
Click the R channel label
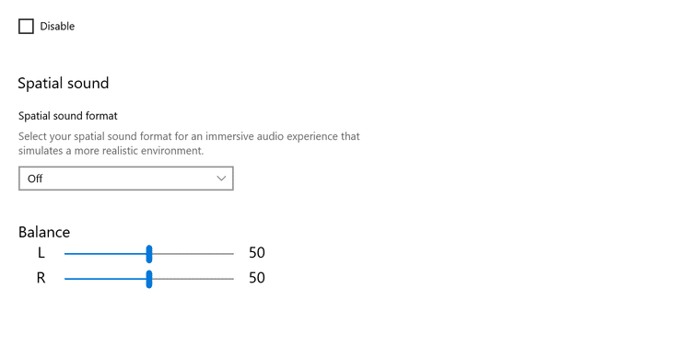point(41,278)
